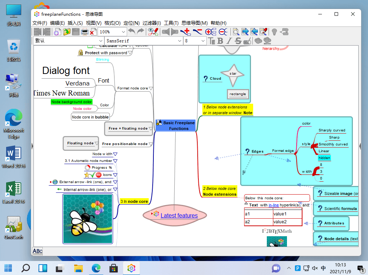Select the Floating node
Viewport: 368px width, 275px height.
(81, 143)
